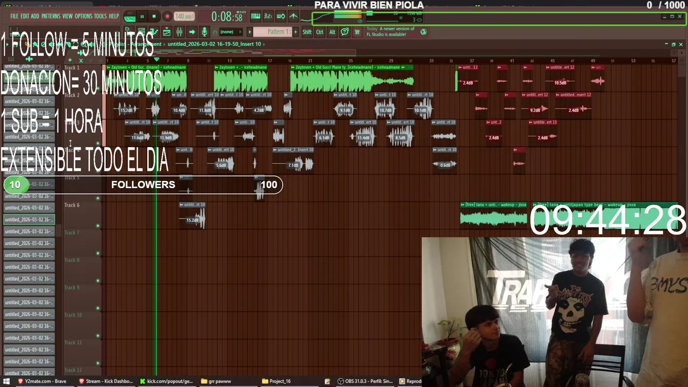This screenshot has width=688, height=387.
Task: Mute Track 8 with its green dot
Action: click(98, 281)
